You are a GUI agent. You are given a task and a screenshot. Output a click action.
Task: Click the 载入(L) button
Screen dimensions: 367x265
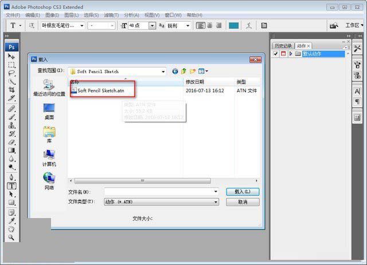[x=243, y=192]
